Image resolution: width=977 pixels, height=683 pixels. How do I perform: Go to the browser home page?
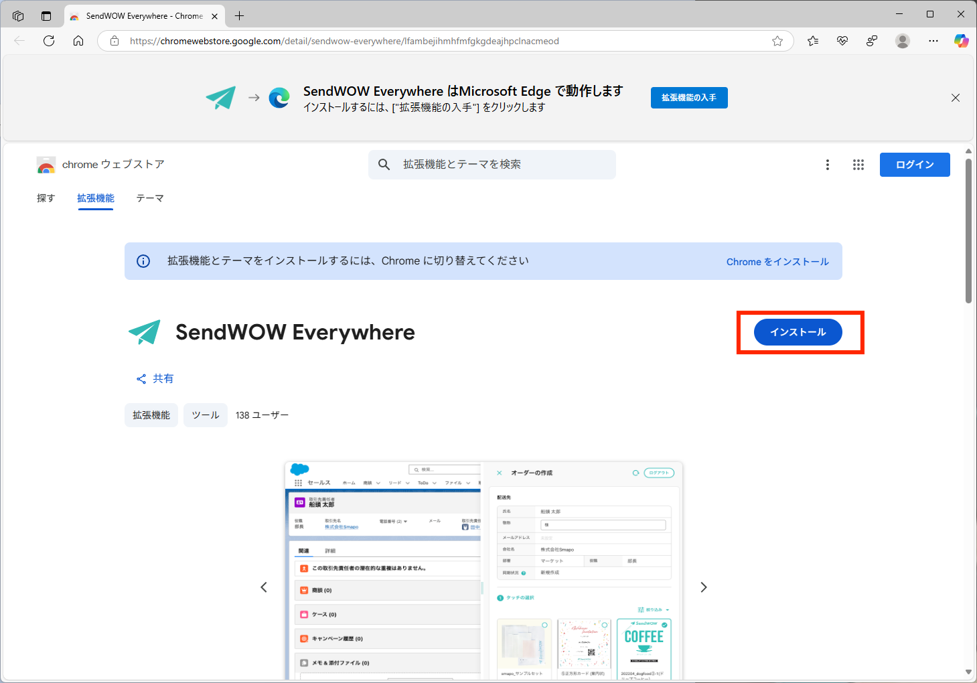pyautogui.click(x=78, y=41)
